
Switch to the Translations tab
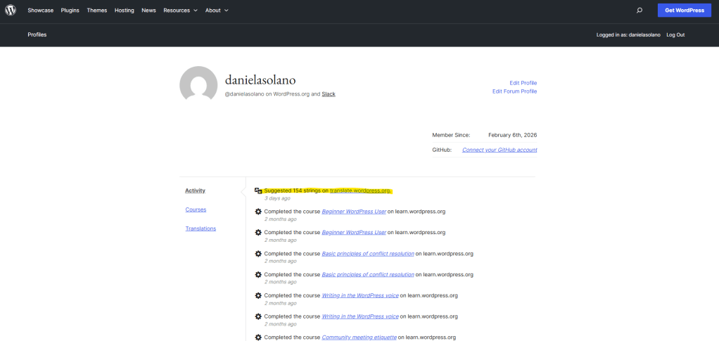pos(201,229)
